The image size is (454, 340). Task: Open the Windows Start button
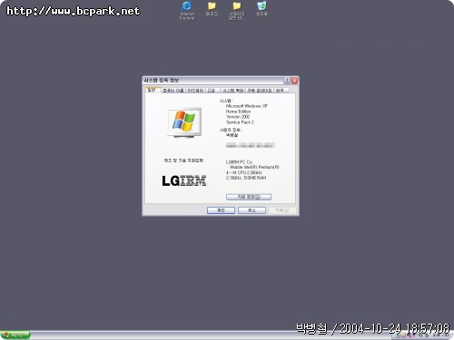click(15, 335)
